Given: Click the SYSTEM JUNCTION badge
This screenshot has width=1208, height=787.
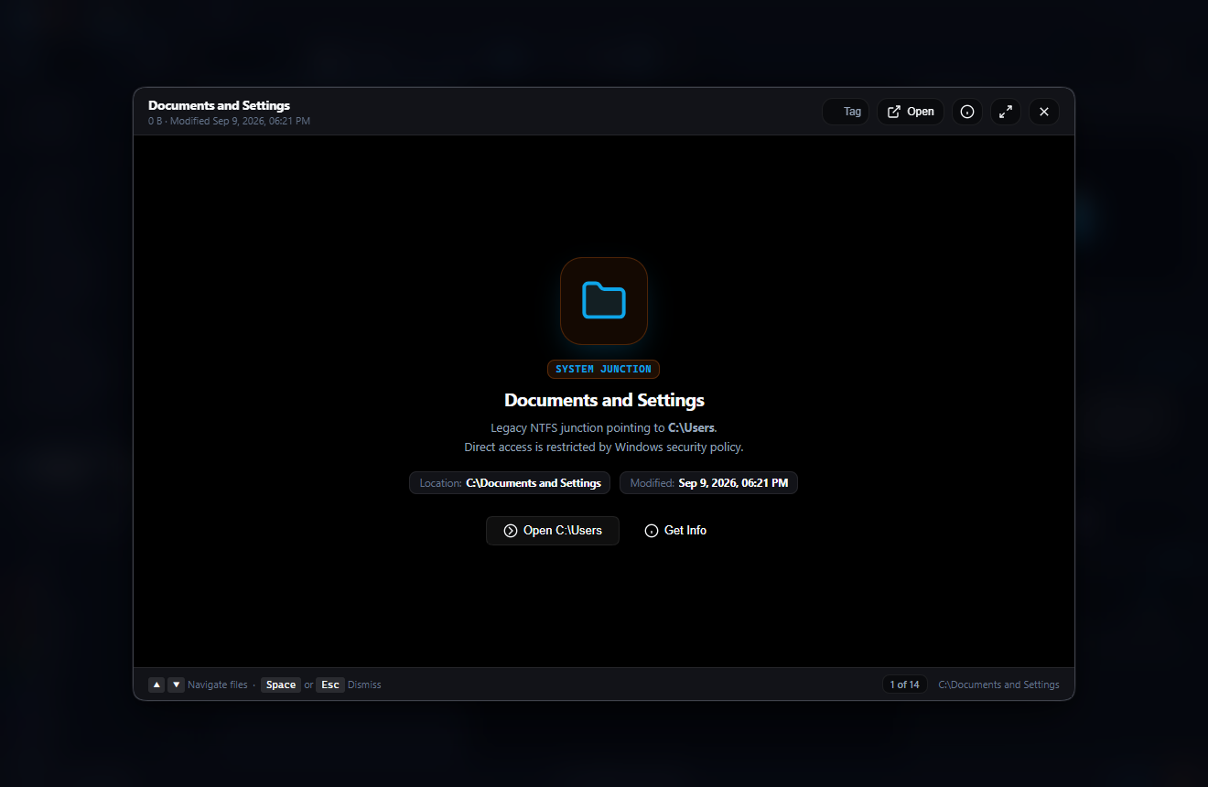Looking at the screenshot, I should [x=604, y=370].
